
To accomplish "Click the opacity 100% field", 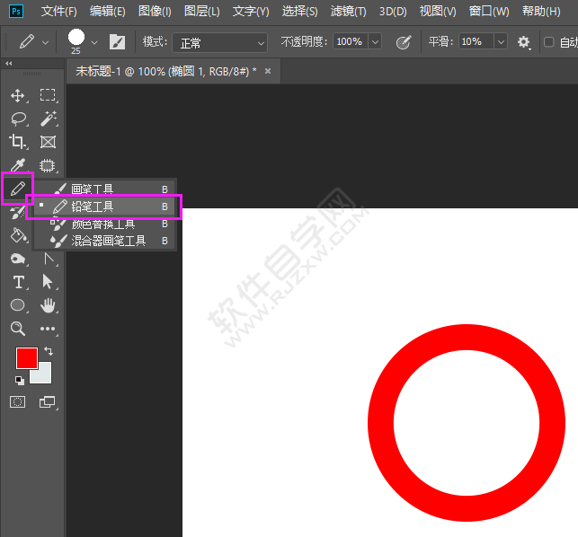I will pos(351,41).
